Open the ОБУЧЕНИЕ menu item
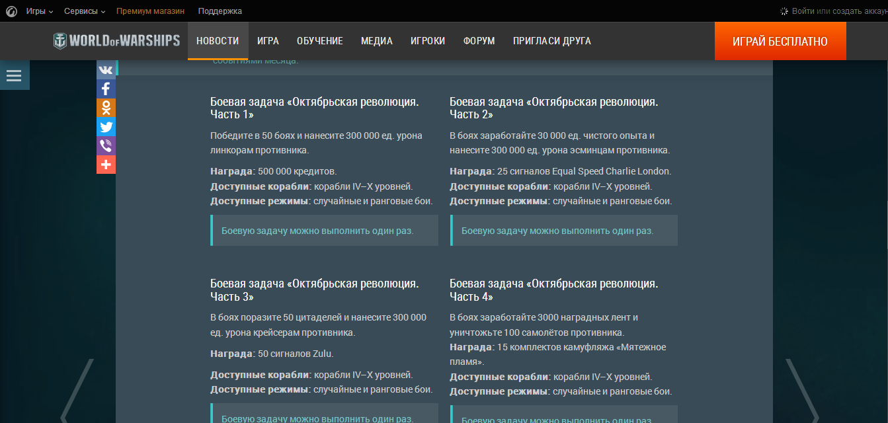This screenshot has width=888, height=423. 320,41
